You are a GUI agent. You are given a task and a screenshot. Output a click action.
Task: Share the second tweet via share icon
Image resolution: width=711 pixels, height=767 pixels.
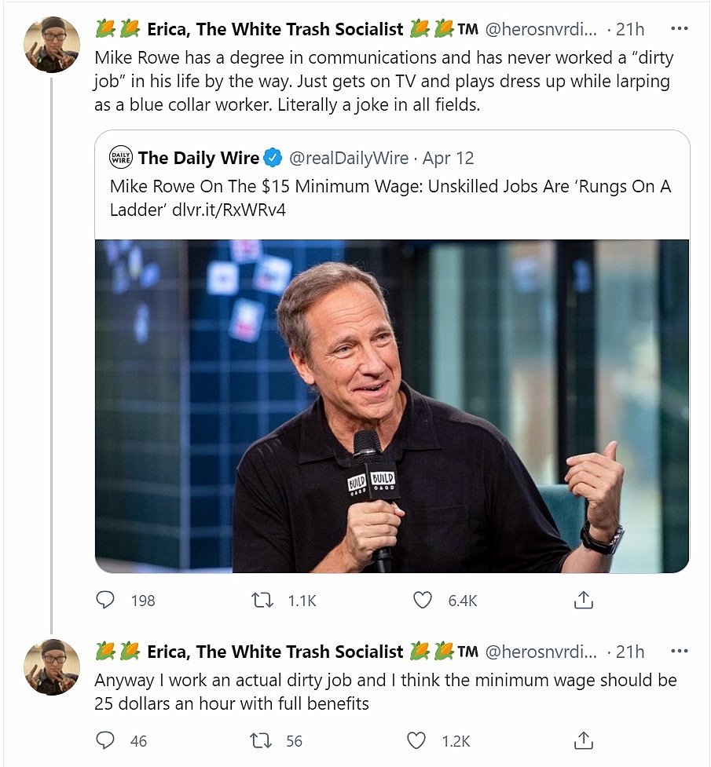pos(583,740)
